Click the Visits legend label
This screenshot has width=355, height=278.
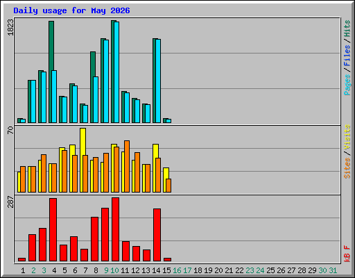[347, 137]
